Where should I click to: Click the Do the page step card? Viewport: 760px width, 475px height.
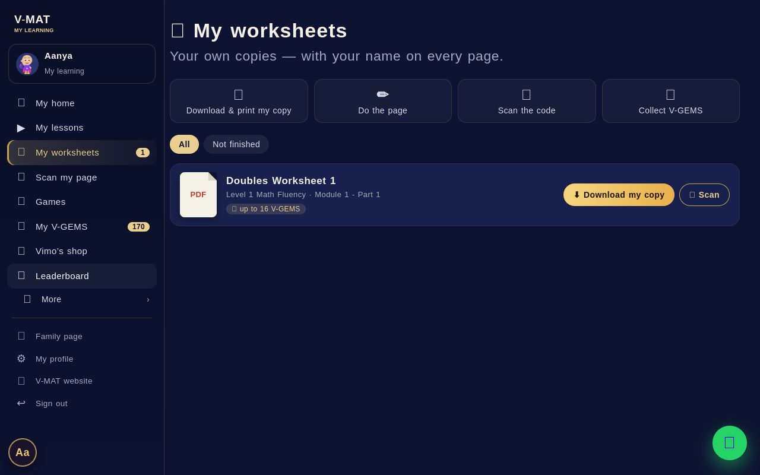[383, 101]
